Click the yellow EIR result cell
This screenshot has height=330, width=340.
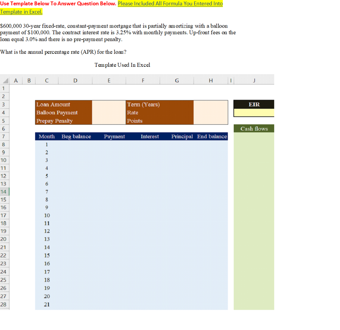[254, 113]
